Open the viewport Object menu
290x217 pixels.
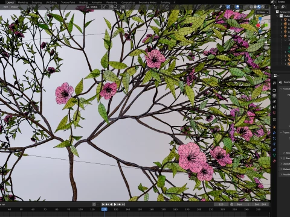pyautogui.click(x=14, y=7)
